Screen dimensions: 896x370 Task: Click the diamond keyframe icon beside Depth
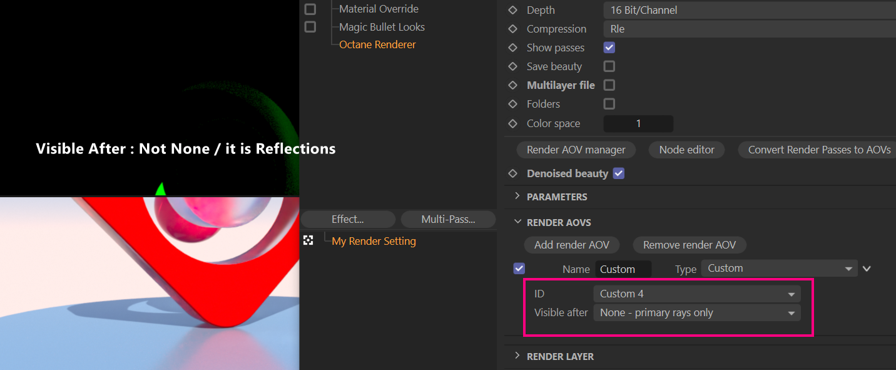click(513, 10)
